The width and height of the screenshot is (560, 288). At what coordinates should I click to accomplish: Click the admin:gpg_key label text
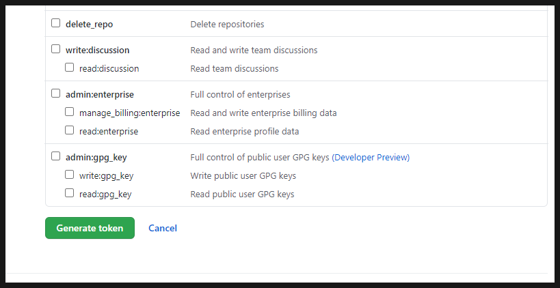pyautogui.click(x=96, y=158)
